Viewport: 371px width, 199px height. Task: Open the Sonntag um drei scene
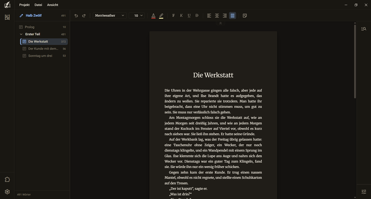tap(44, 56)
